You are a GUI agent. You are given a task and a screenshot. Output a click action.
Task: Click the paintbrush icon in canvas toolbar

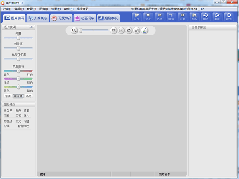click(145, 31)
